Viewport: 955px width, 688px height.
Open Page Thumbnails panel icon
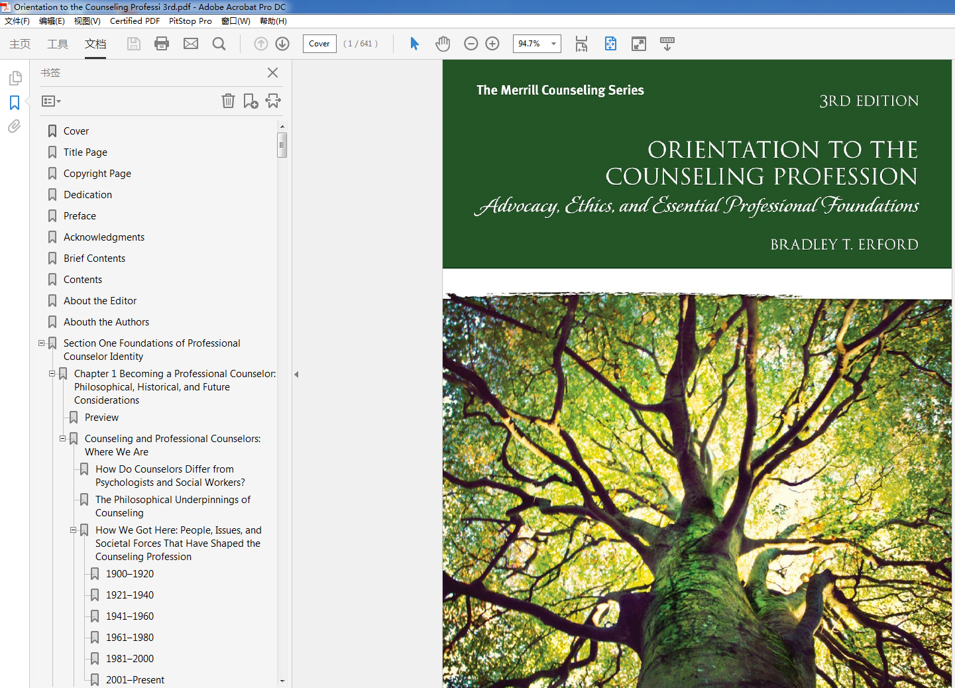[x=15, y=78]
